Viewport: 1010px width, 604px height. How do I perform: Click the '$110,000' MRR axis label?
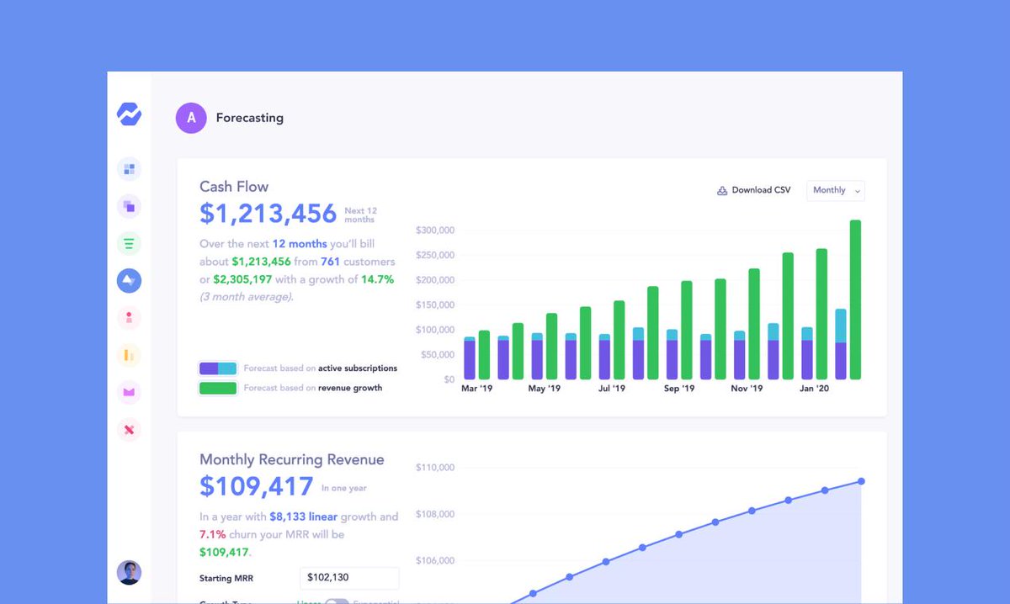[435, 468]
